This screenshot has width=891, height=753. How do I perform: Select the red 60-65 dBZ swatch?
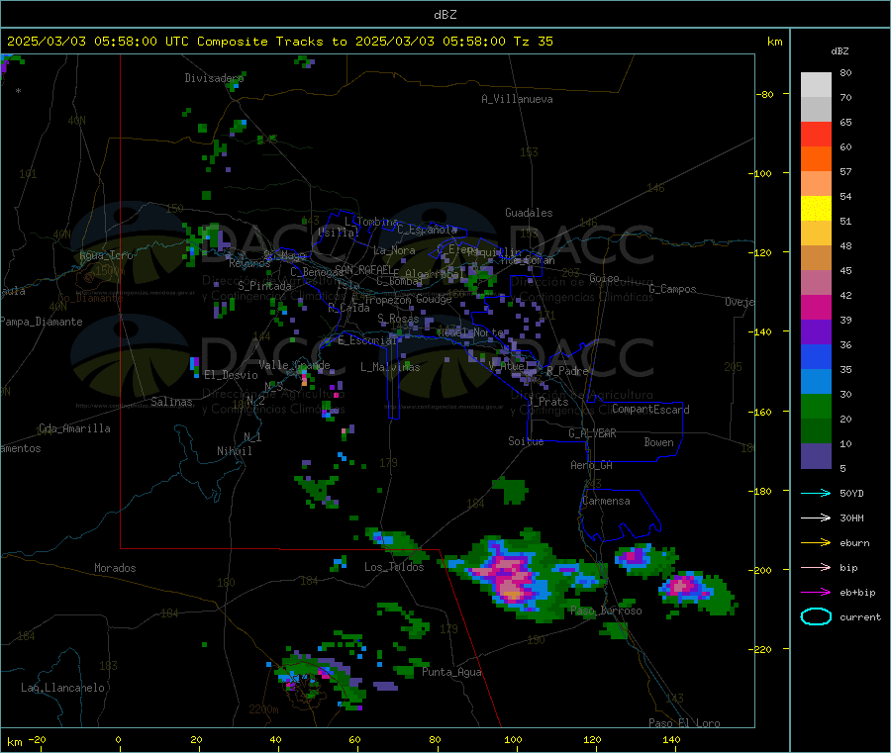click(x=816, y=134)
